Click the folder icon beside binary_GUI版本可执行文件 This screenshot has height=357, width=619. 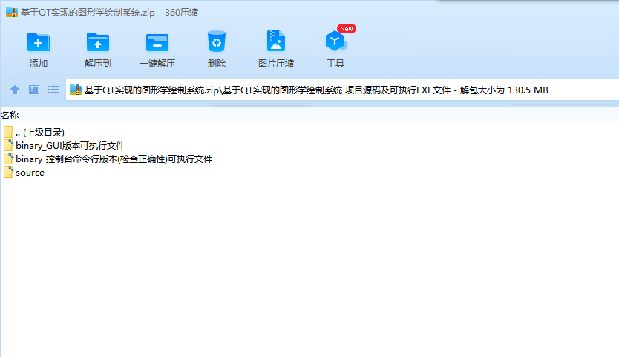8,145
